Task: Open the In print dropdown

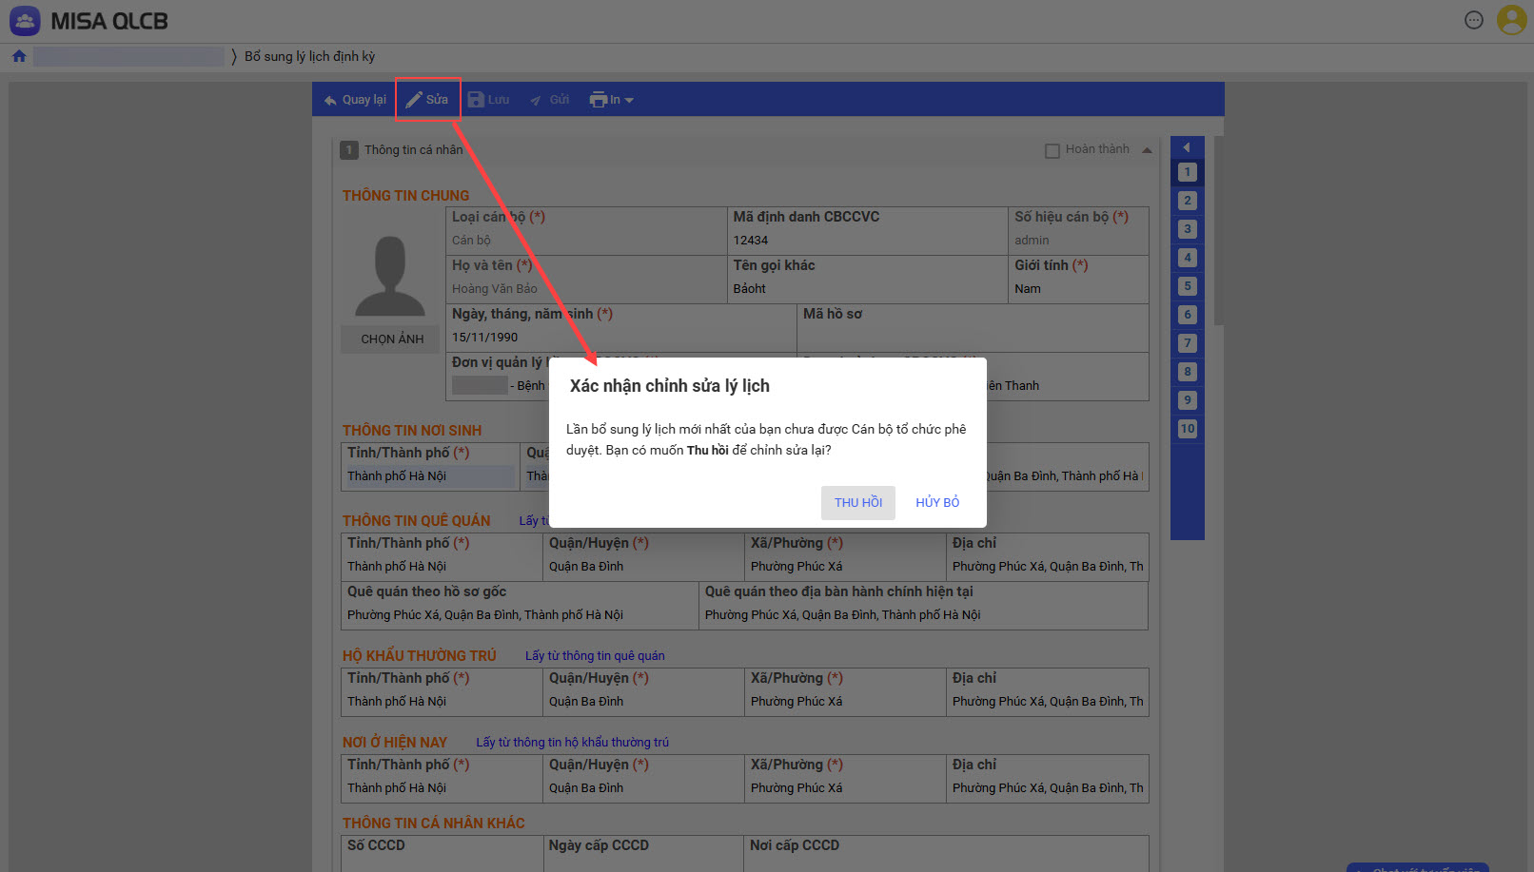Action: 611,100
